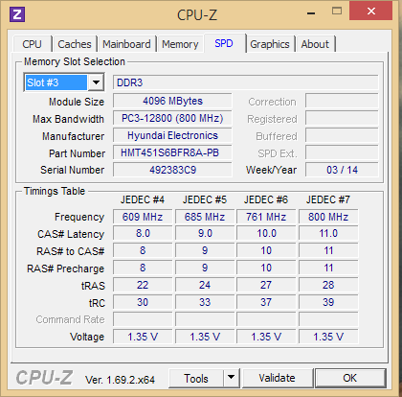Select the 4096 MBytes module size value
The height and width of the screenshot is (397, 402).
[x=172, y=101]
